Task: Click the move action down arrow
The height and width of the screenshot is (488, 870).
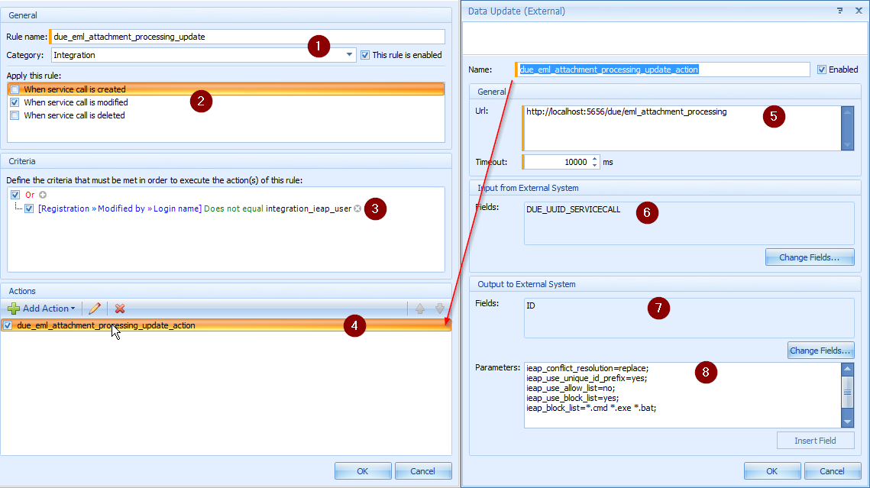Action: 440,309
